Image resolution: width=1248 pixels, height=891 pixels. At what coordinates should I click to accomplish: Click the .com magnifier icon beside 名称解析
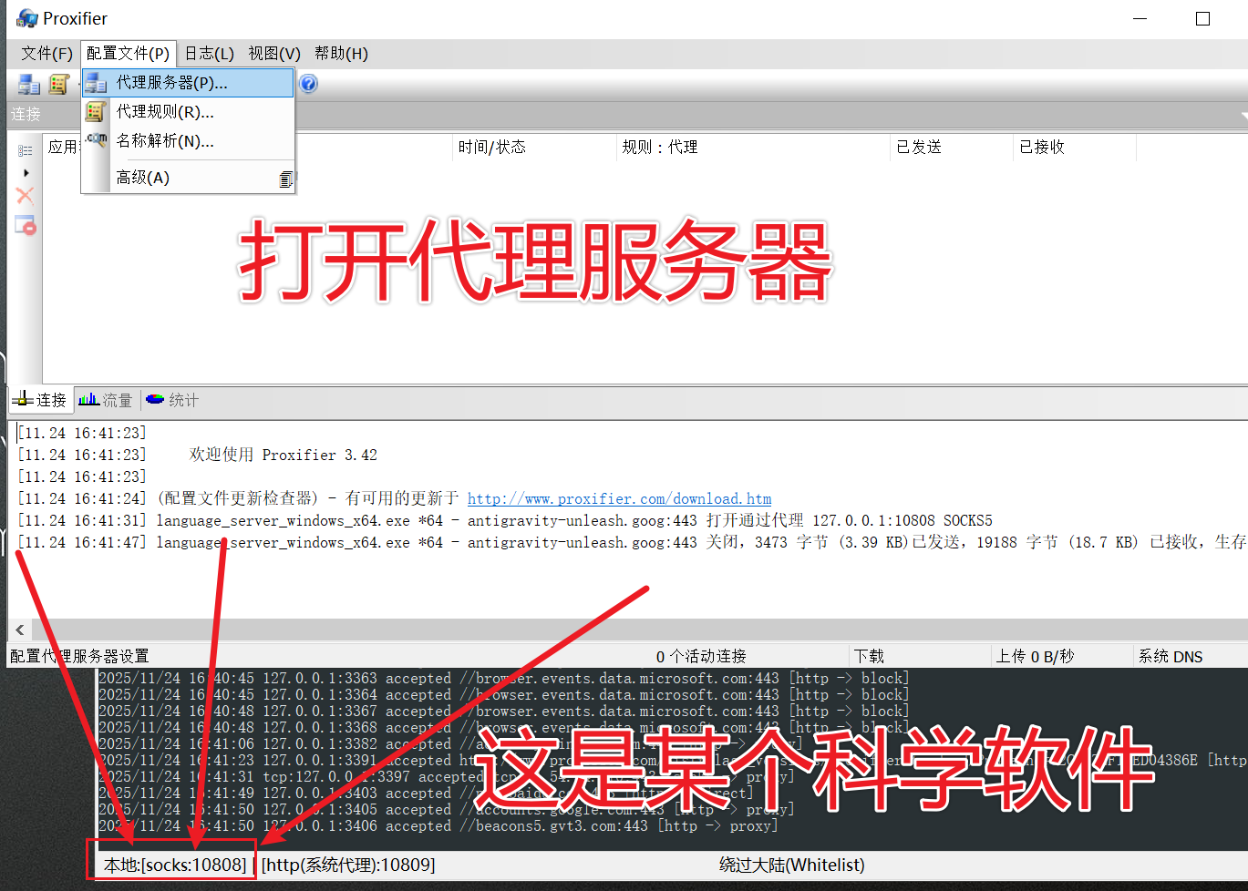click(x=96, y=137)
